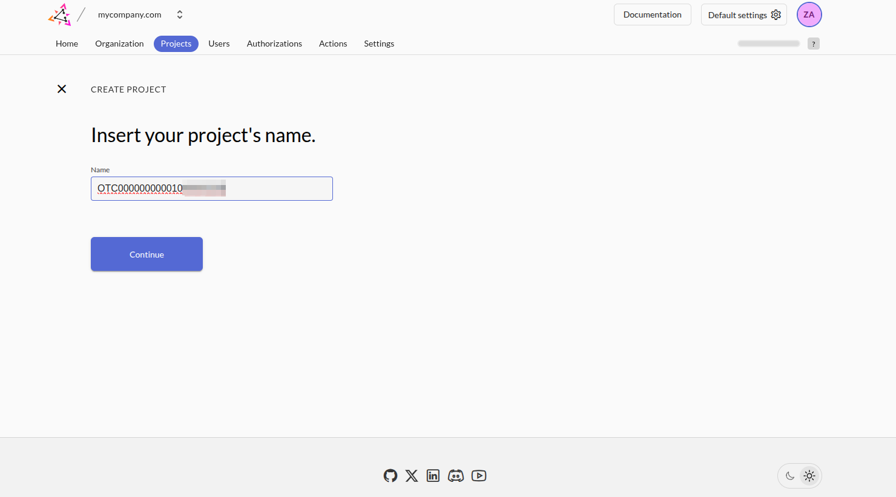Expand the mycompany.com organization switcher
The height and width of the screenshot is (497, 896).
179,15
